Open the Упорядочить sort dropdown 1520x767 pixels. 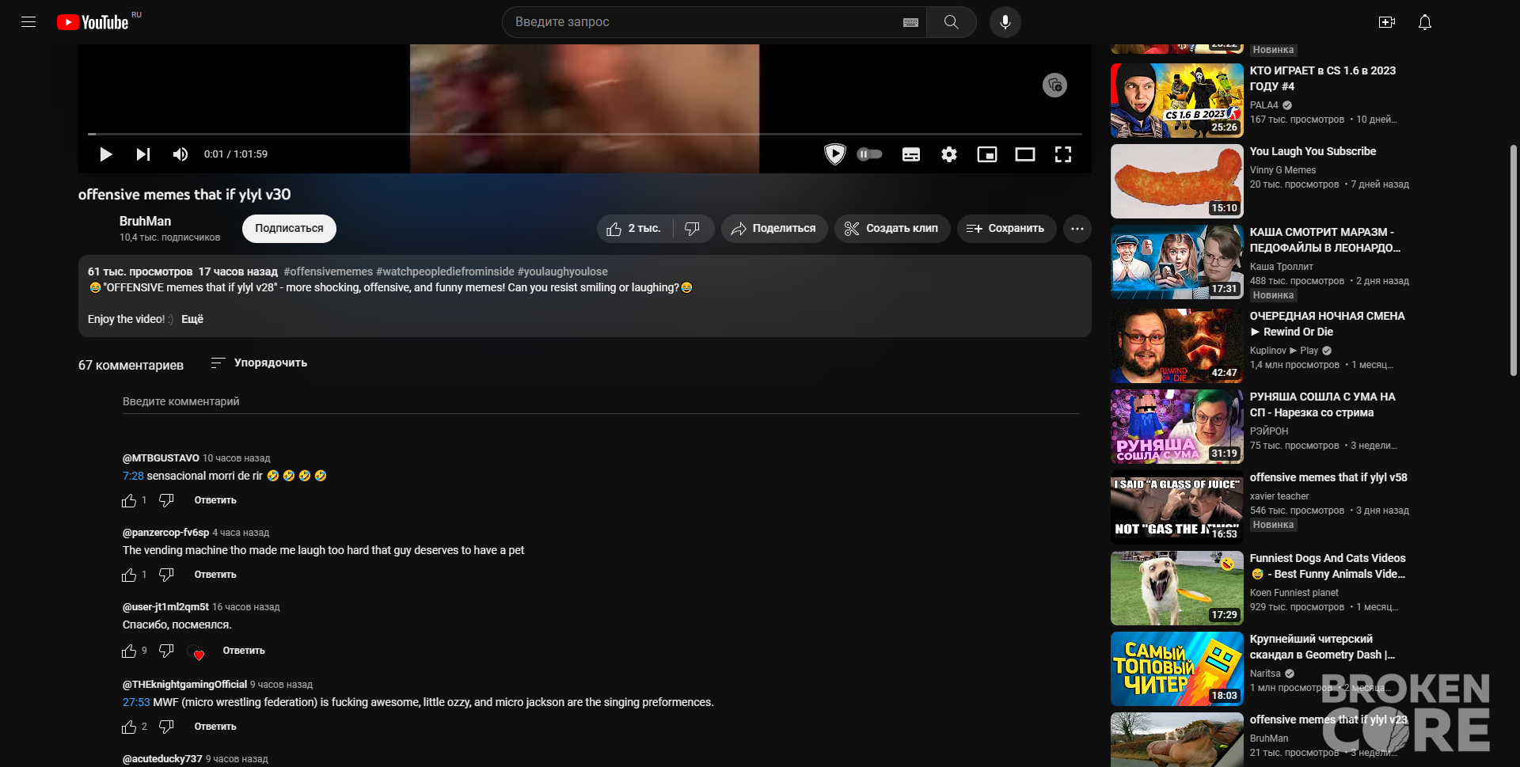point(259,363)
